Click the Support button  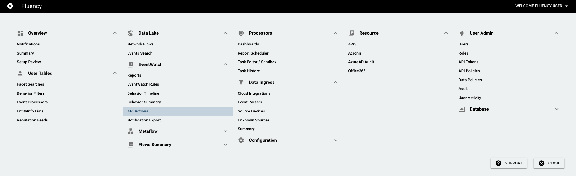509,163
